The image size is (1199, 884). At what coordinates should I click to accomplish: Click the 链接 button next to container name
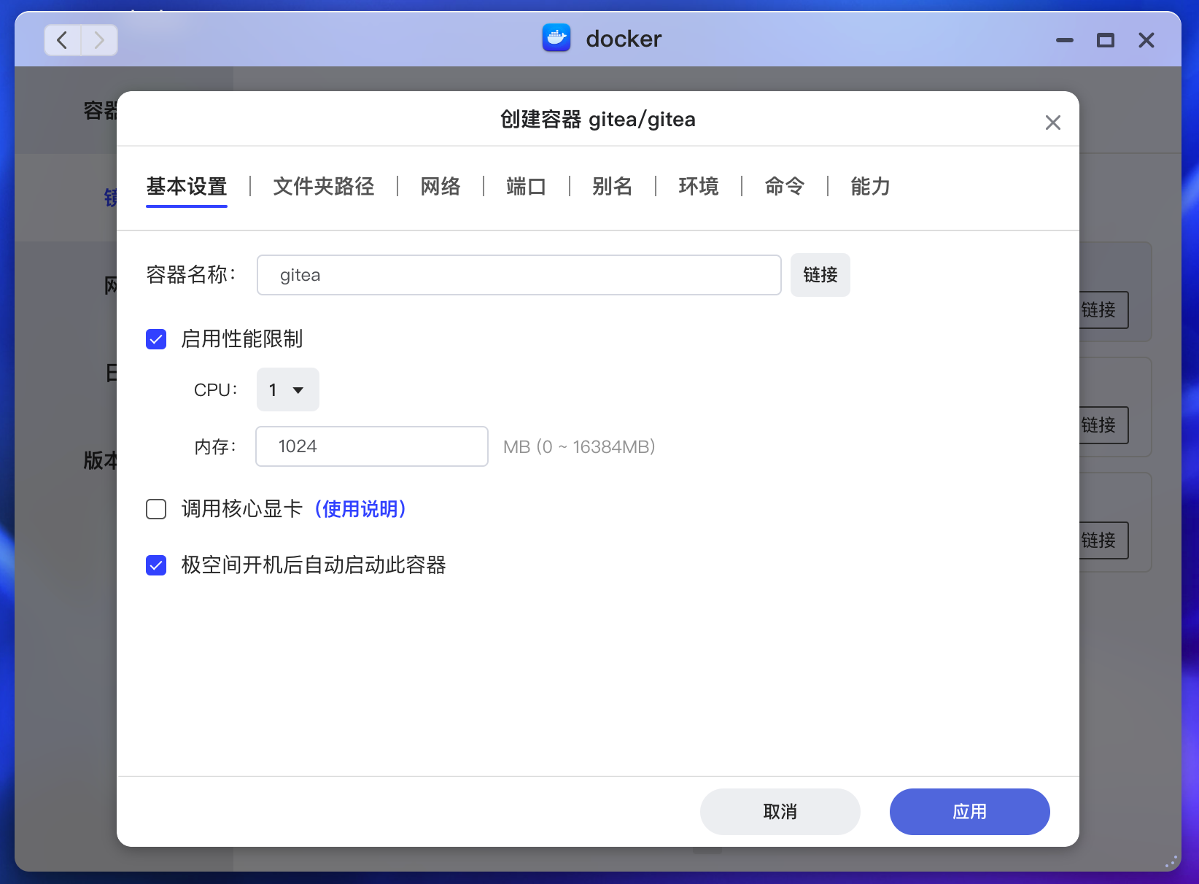point(820,275)
